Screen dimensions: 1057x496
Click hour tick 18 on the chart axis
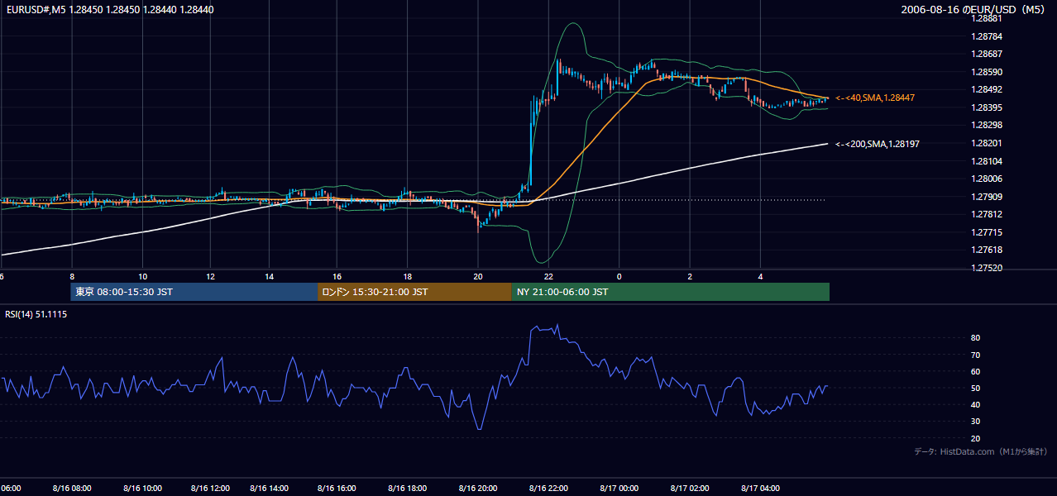pos(407,275)
